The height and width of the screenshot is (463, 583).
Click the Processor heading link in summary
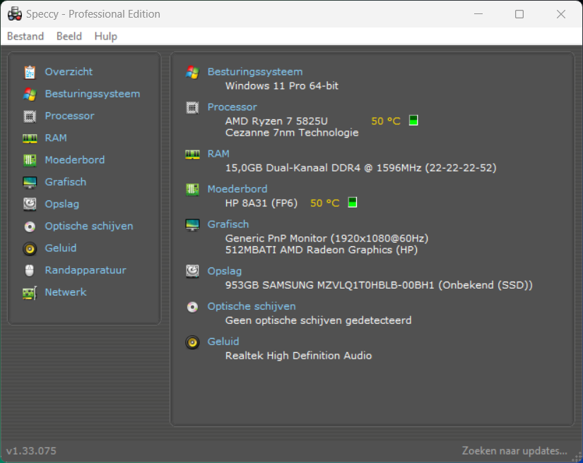(x=232, y=107)
